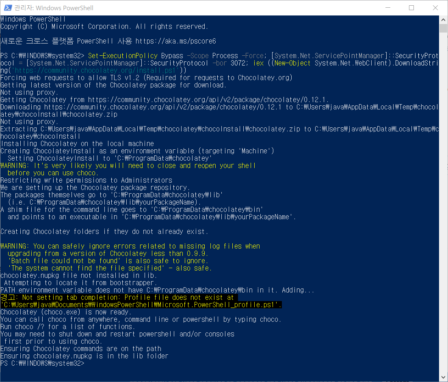Click the scrollbar down arrow
The width and height of the screenshot is (448, 382).
[x=443, y=378]
